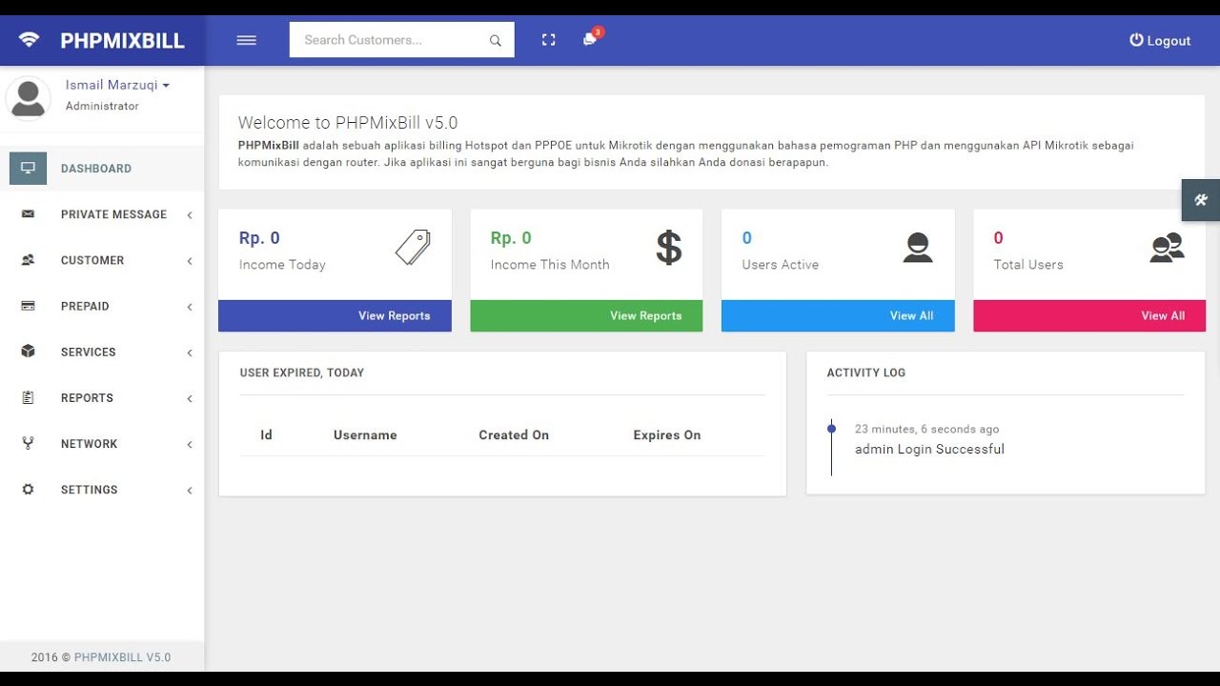Expand the Settings menu chevron

pos(190,490)
